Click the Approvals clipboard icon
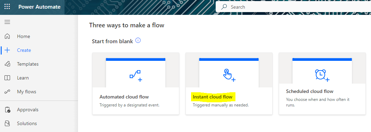The height and width of the screenshot is (132, 371). click(x=7, y=110)
